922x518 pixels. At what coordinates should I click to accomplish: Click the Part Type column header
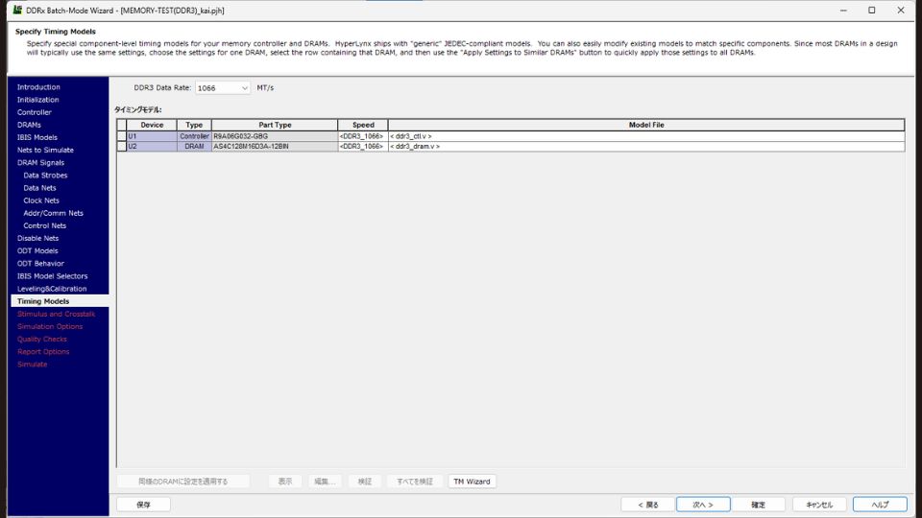[275, 125]
